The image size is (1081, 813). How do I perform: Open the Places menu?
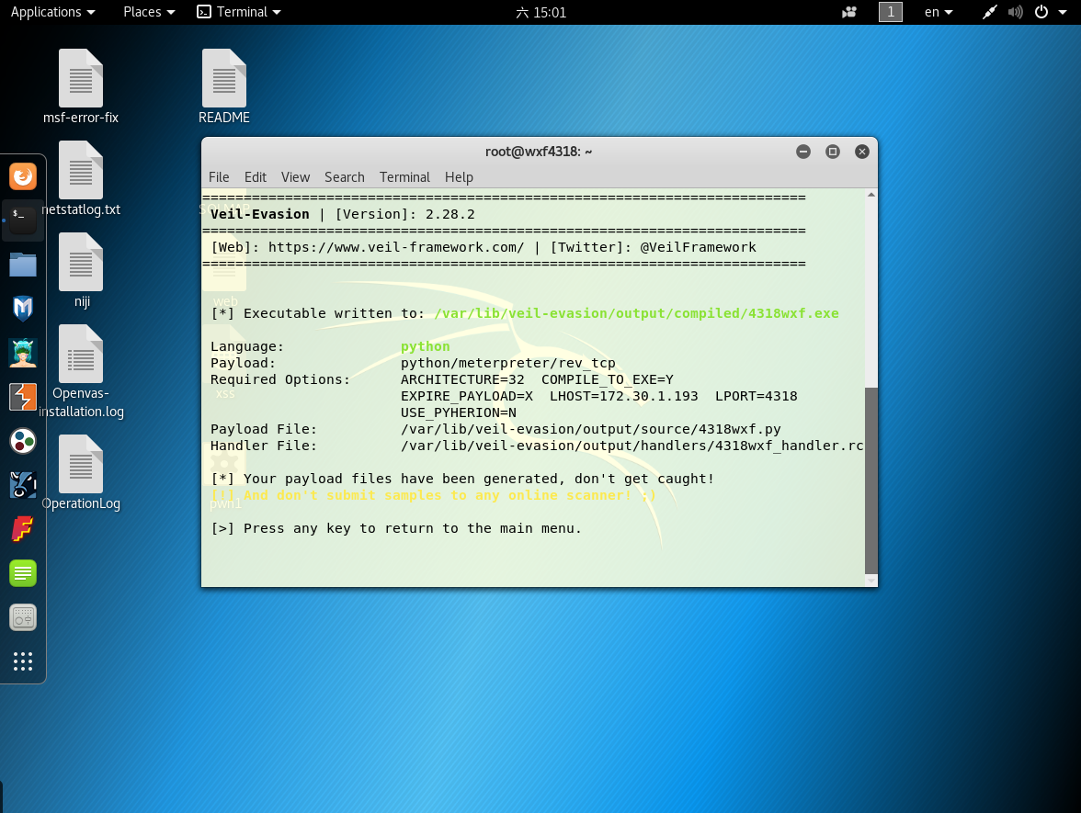click(149, 12)
